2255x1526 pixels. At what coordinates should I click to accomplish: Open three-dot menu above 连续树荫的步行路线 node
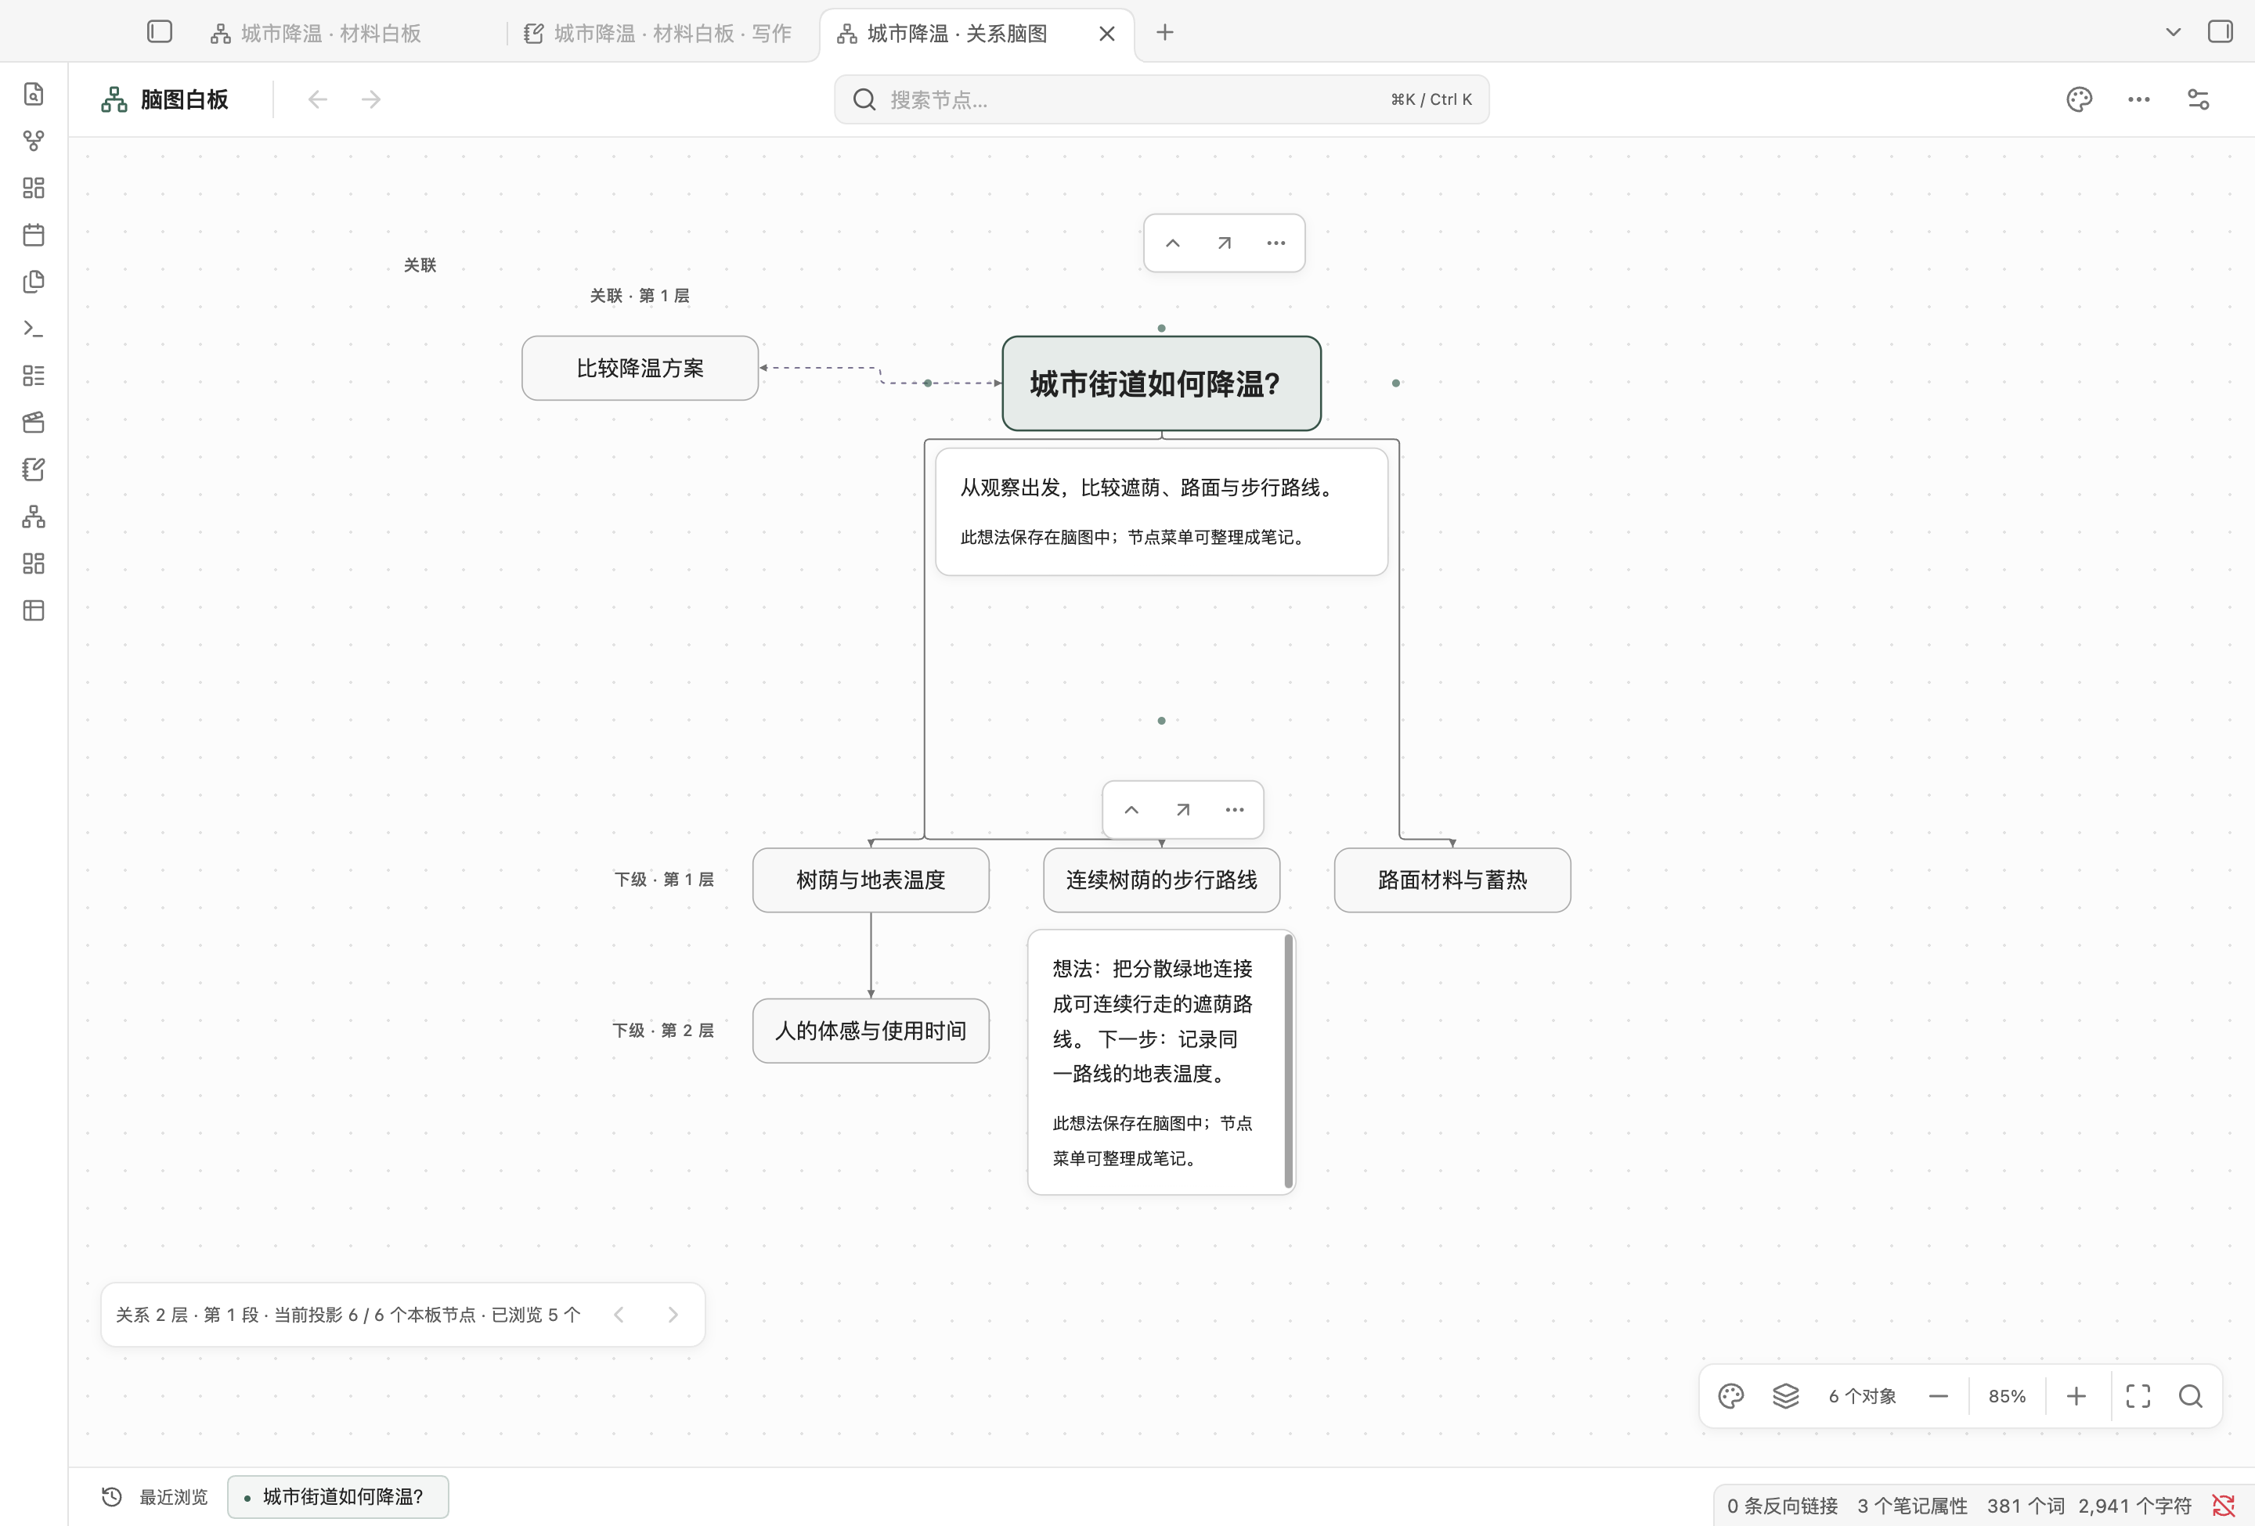tap(1234, 809)
